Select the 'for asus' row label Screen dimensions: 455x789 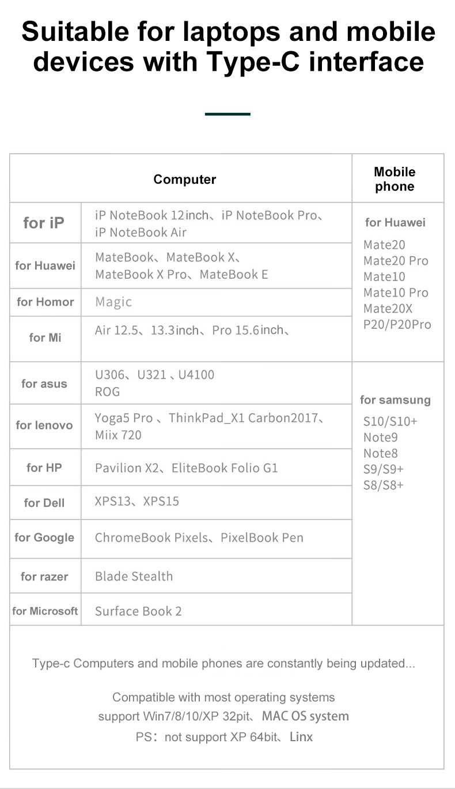pyautogui.click(x=44, y=384)
